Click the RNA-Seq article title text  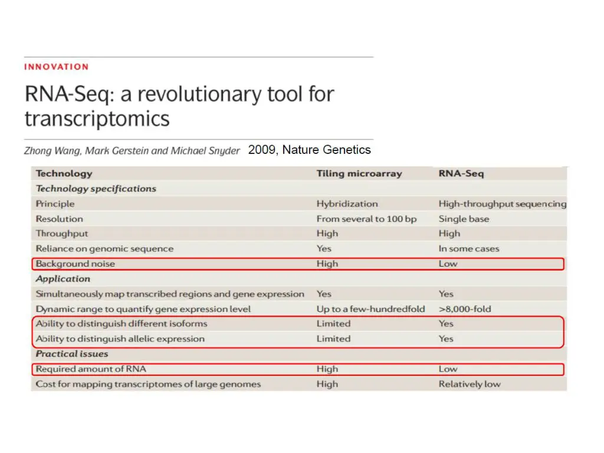tap(179, 106)
